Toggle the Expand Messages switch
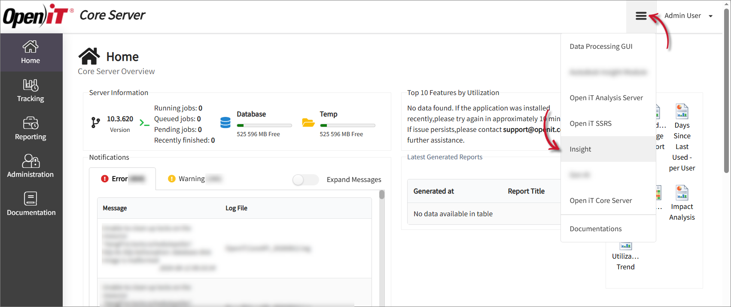Image resolution: width=731 pixels, height=307 pixels. pyautogui.click(x=305, y=180)
